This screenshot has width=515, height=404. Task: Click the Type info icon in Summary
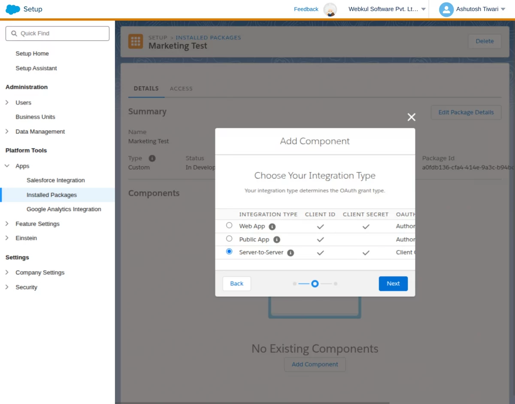pos(152,158)
